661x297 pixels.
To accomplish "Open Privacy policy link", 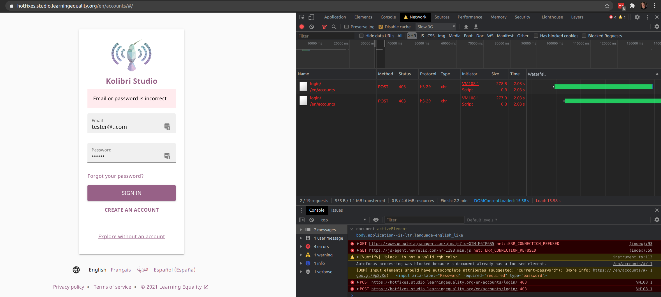I will click(69, 287).
